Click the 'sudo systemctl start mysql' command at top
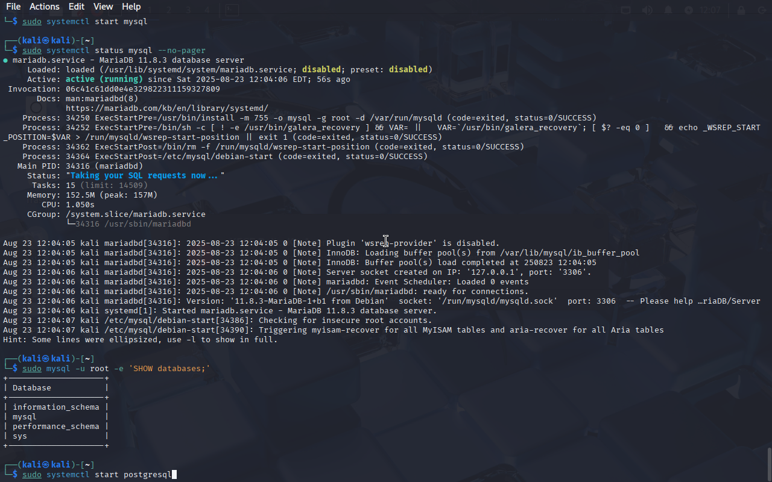 coord(85,22)
